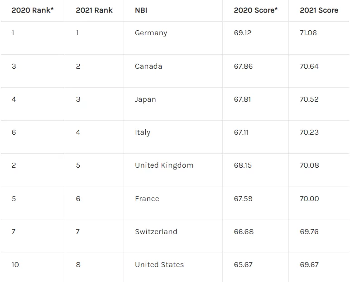Click the 68.15 United Kingdom score
This screenshot has width=350, height=282.
tap(243, 165)
